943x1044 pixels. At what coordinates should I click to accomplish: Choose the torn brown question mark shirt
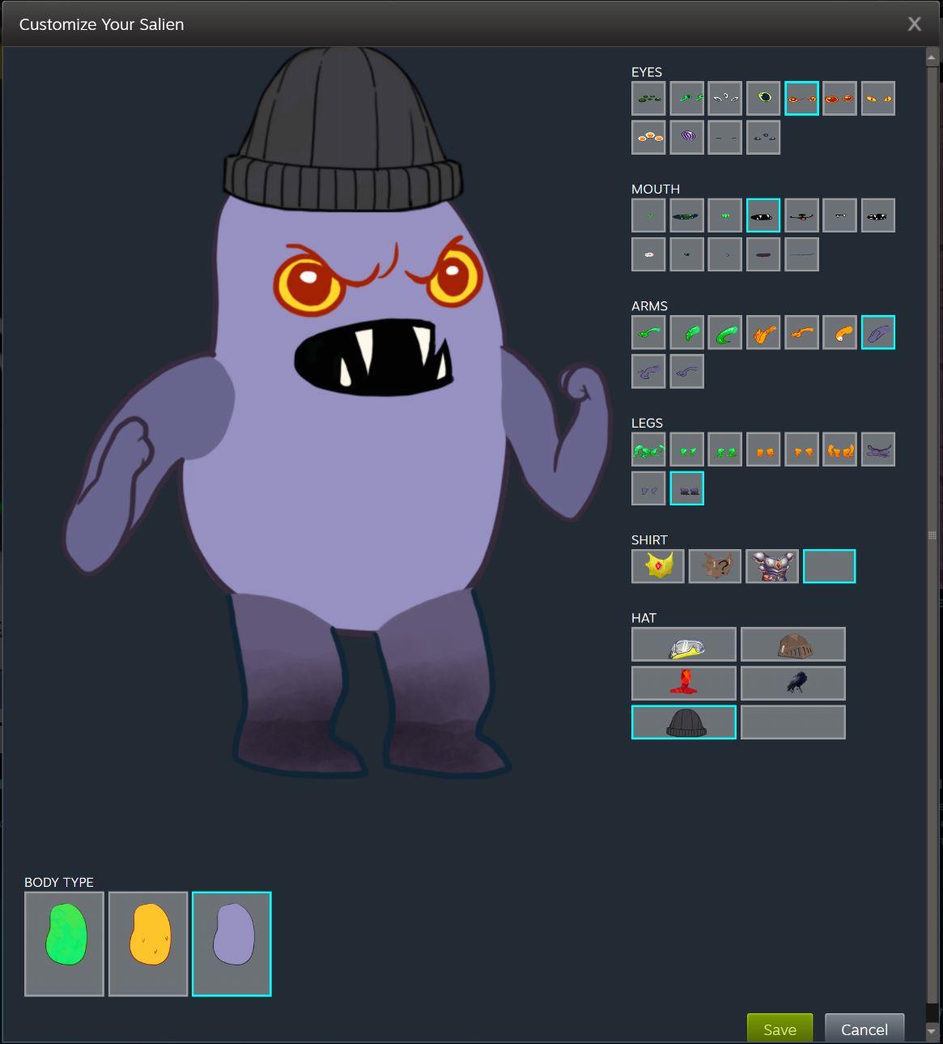[x=715, y=566]
